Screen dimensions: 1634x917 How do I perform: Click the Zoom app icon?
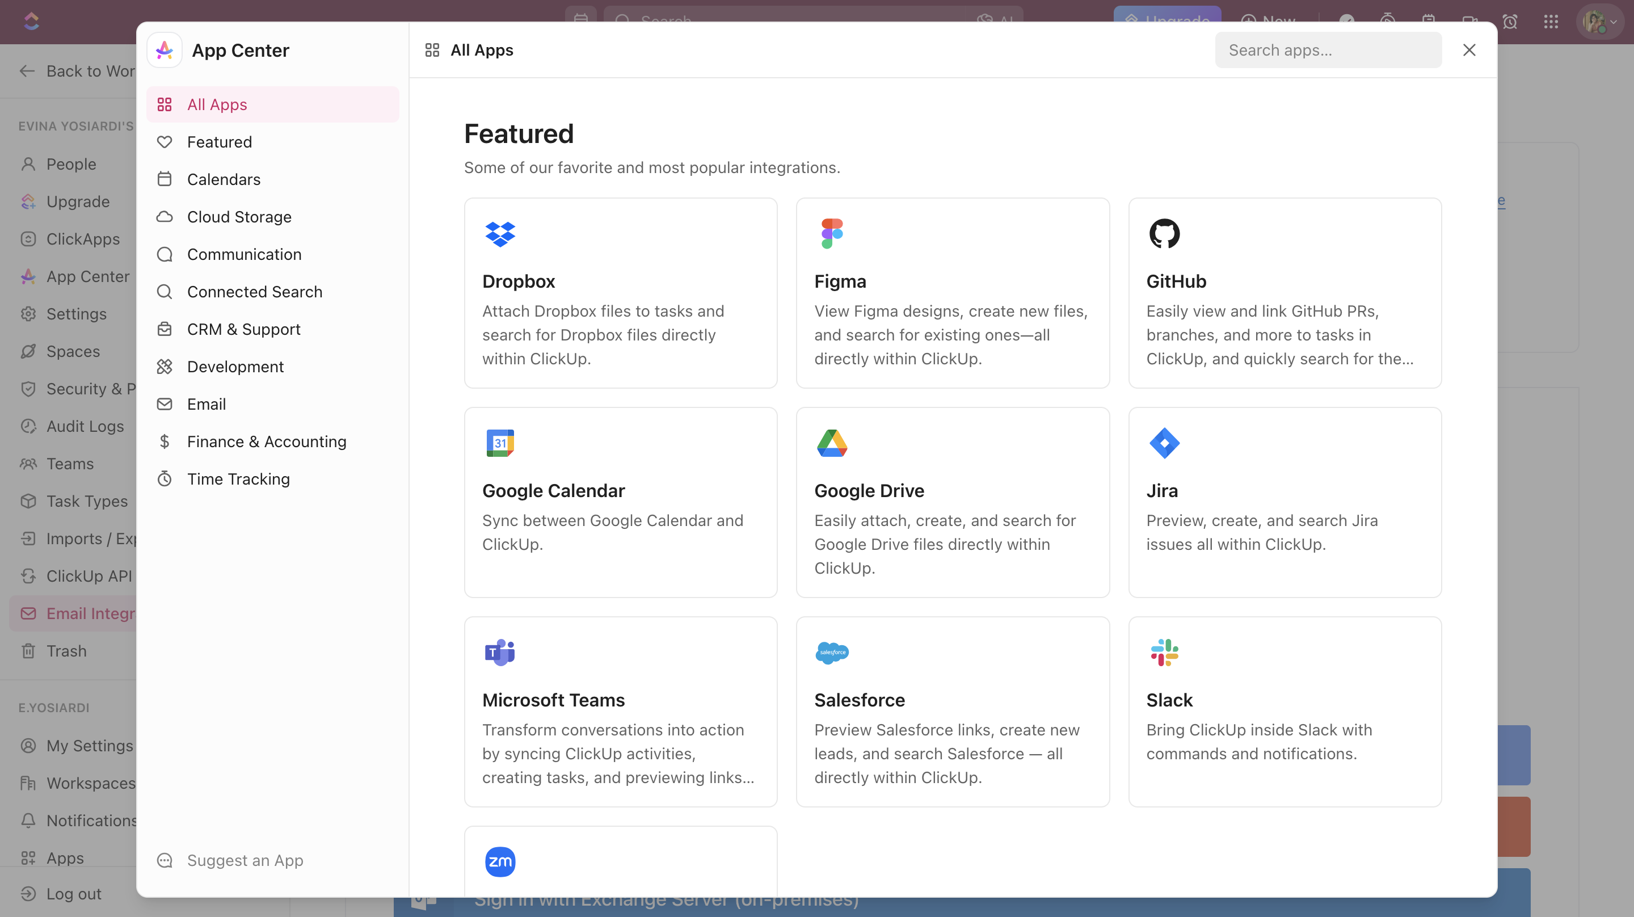pos(500,862)
